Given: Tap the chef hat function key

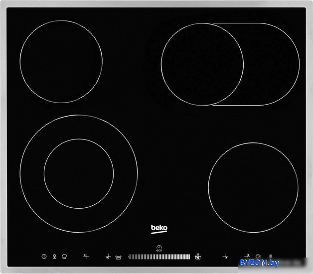Looking at the screenshot, I should 64,256.
